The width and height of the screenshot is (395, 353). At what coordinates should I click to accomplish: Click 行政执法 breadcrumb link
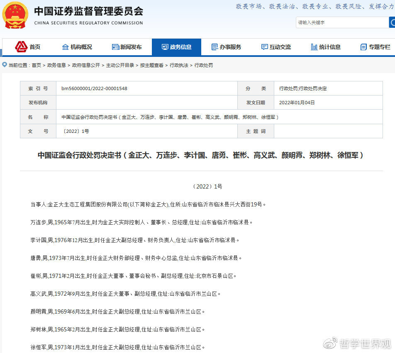click(x=179, y=65)
